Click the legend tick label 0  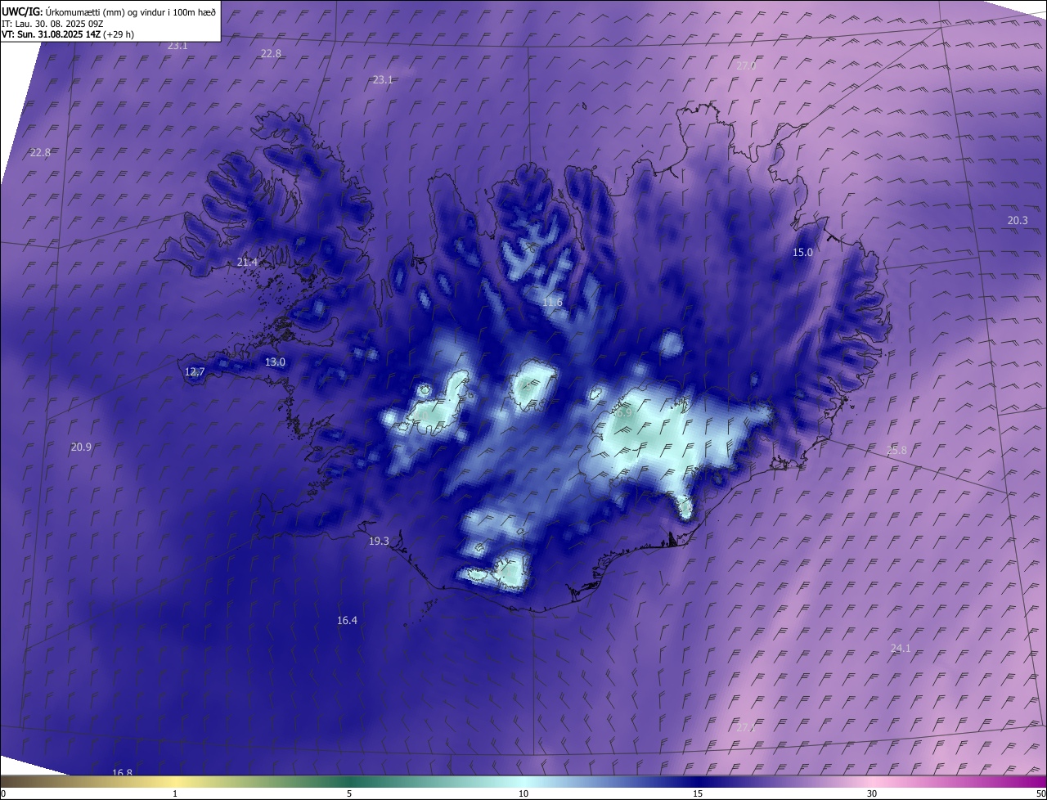(3, 794)
